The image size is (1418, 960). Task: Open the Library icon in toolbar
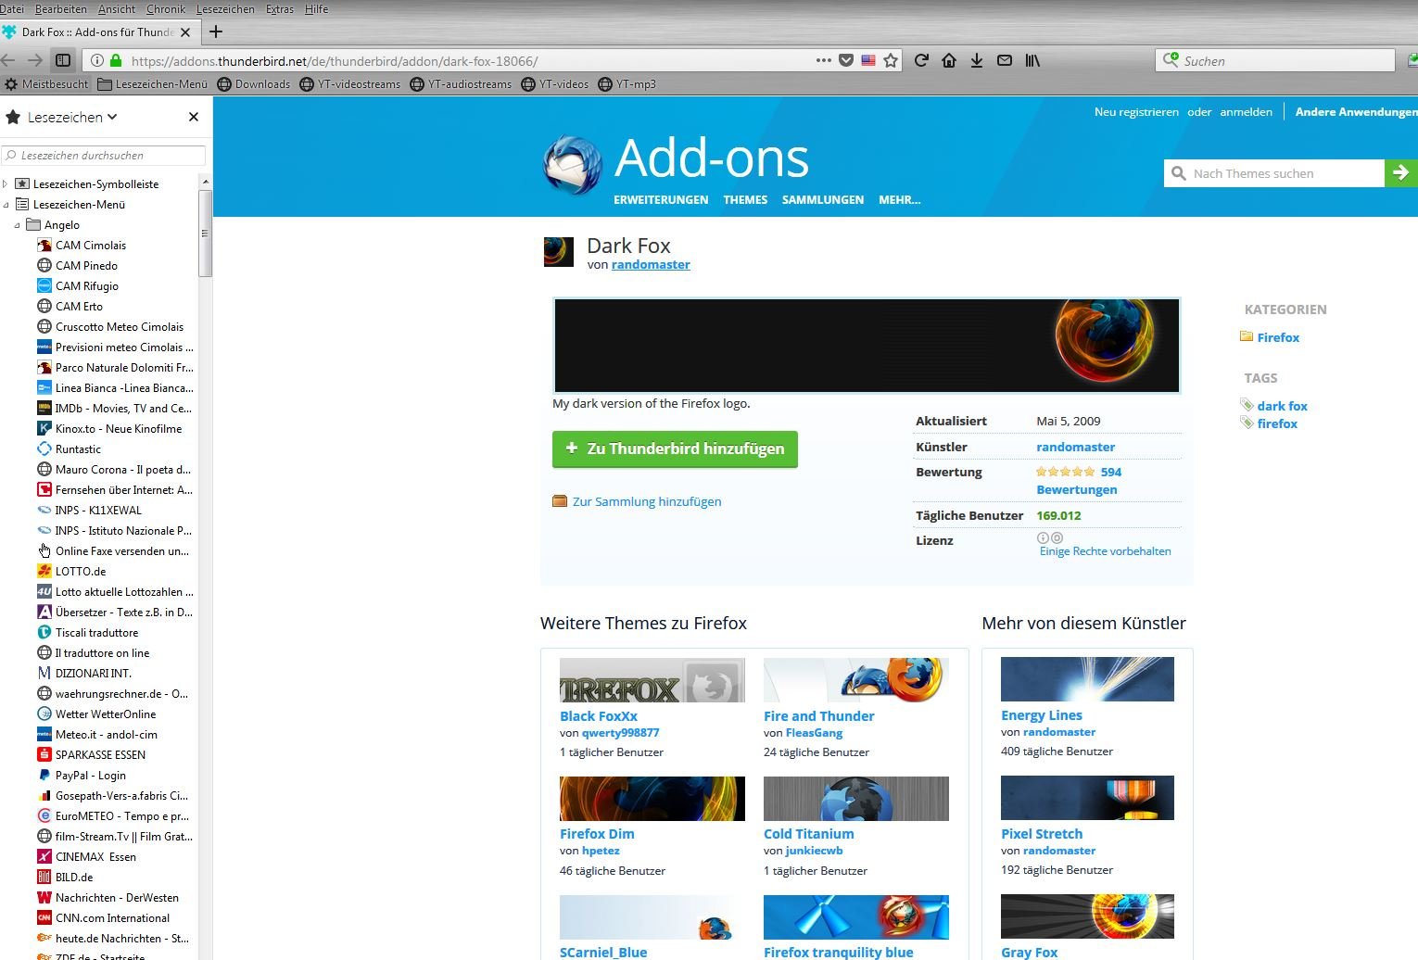pos(1032,60)
